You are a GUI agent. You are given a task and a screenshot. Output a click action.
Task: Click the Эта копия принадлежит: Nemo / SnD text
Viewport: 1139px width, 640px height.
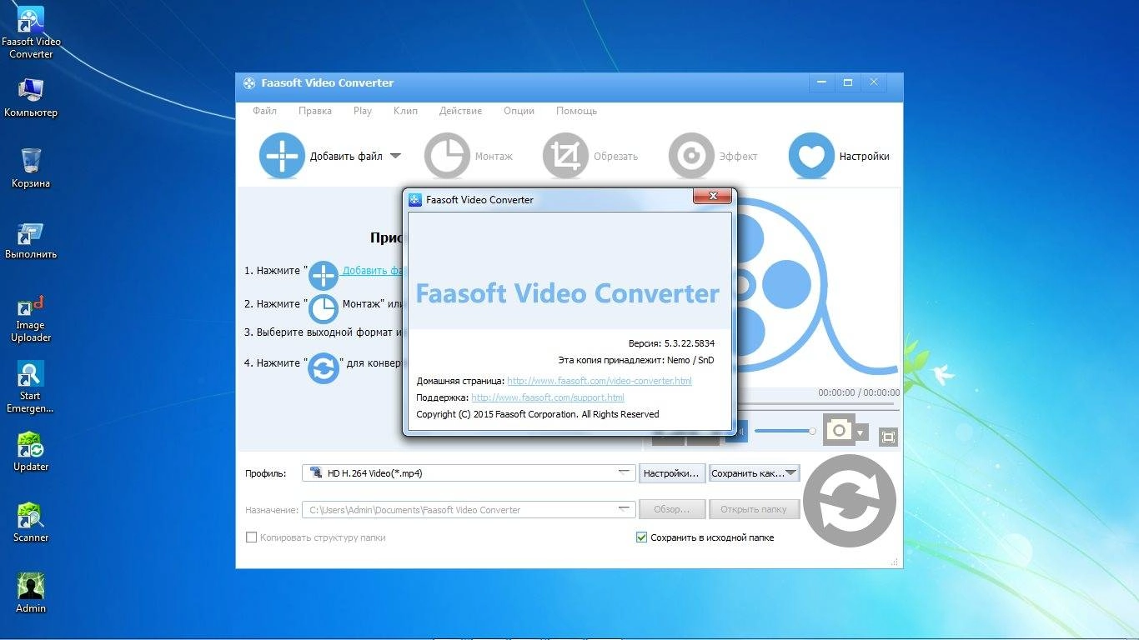click(x=636, y=360)
